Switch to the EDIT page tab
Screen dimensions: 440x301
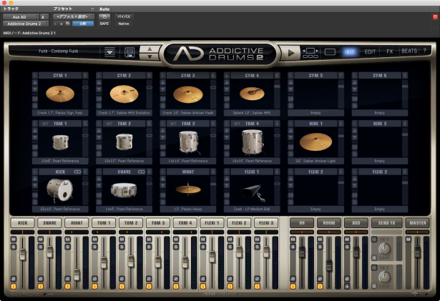click(370, 52)
